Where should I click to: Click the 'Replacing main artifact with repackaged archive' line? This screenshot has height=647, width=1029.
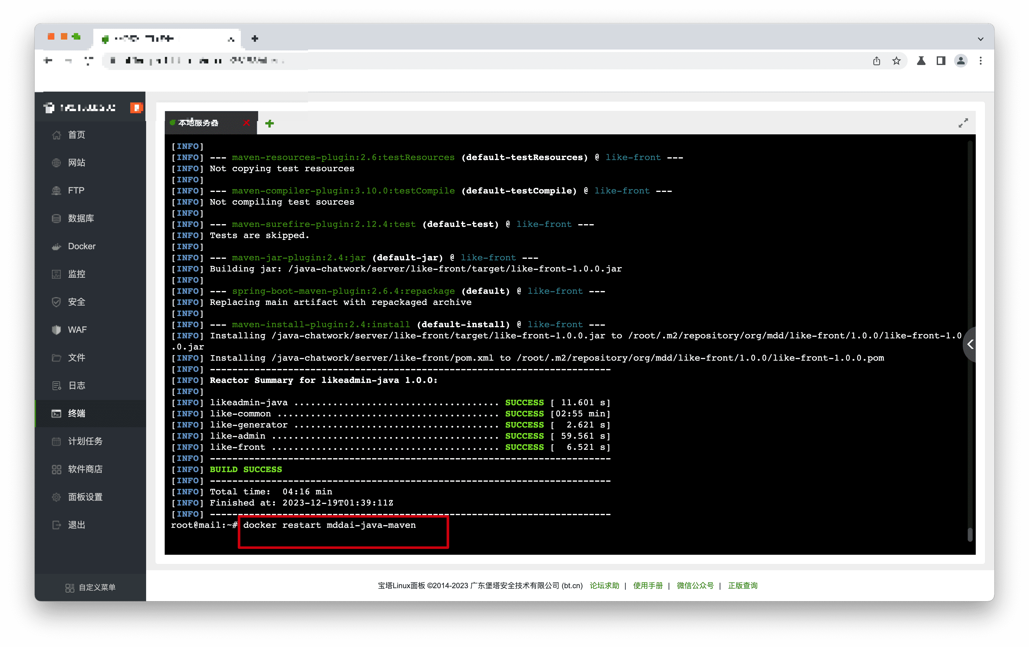tap(341, 302)
